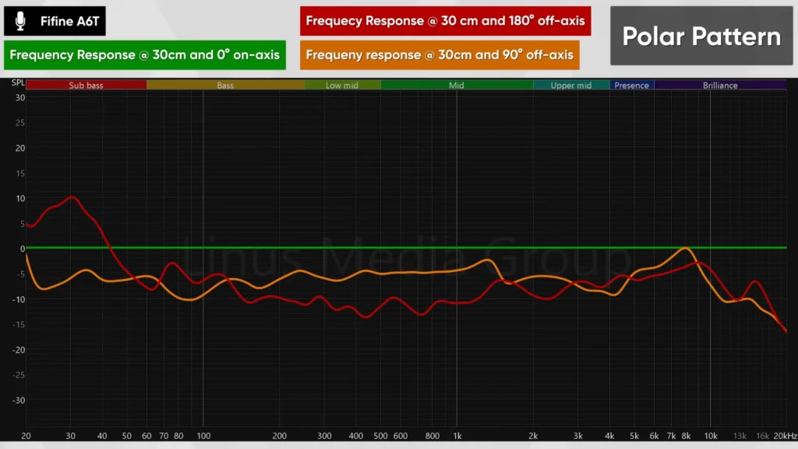Click the 1k frequency label

coord(457,436)
